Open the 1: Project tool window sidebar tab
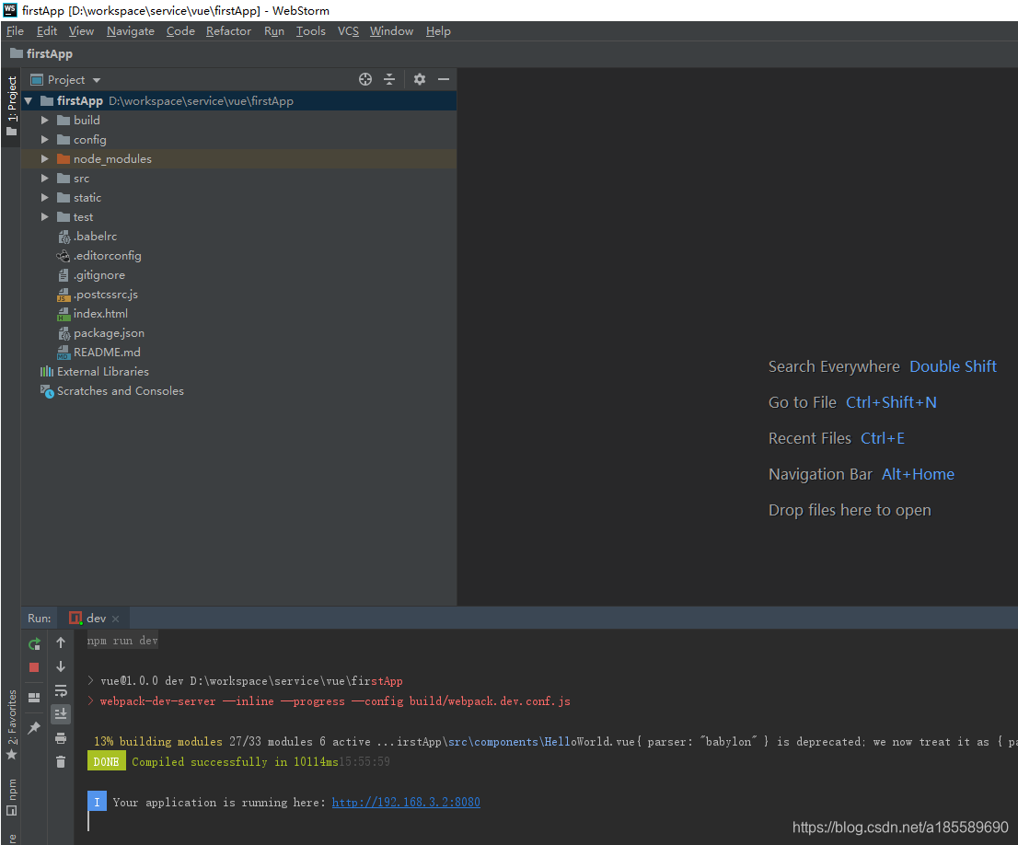1018x845 pixels. (11, 107)
